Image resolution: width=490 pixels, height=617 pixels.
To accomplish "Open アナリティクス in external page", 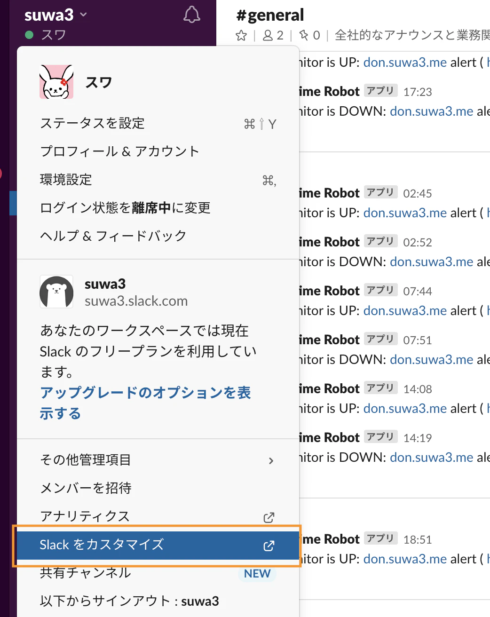I will [158, 516].
